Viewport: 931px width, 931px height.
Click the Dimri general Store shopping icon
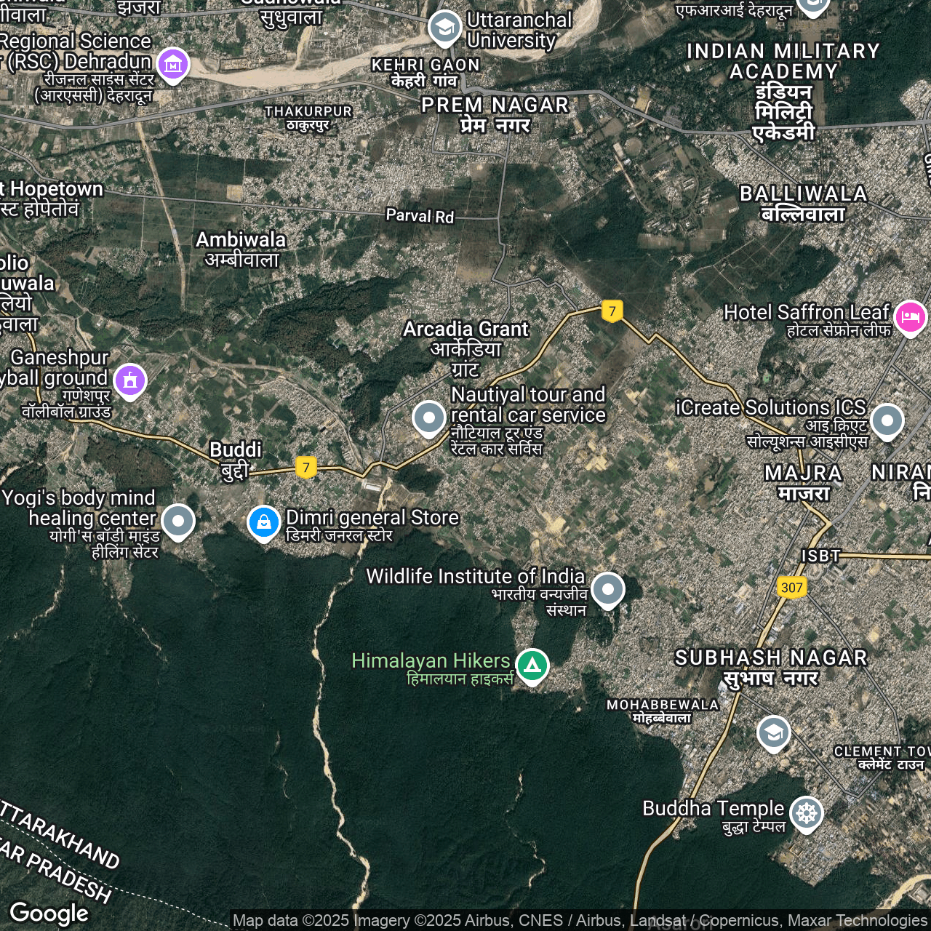264,522
